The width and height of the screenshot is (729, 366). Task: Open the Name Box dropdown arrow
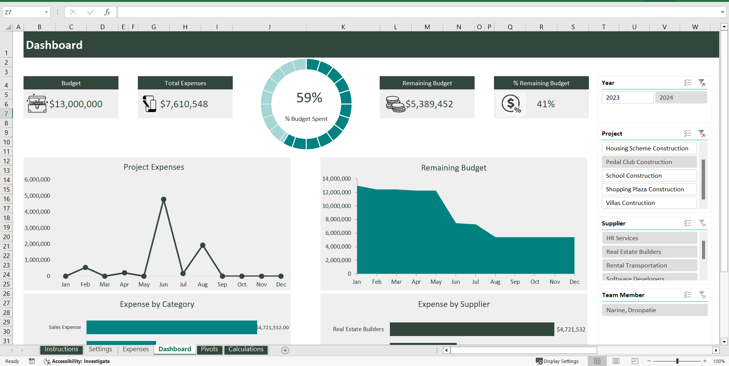tap(46, 13)
